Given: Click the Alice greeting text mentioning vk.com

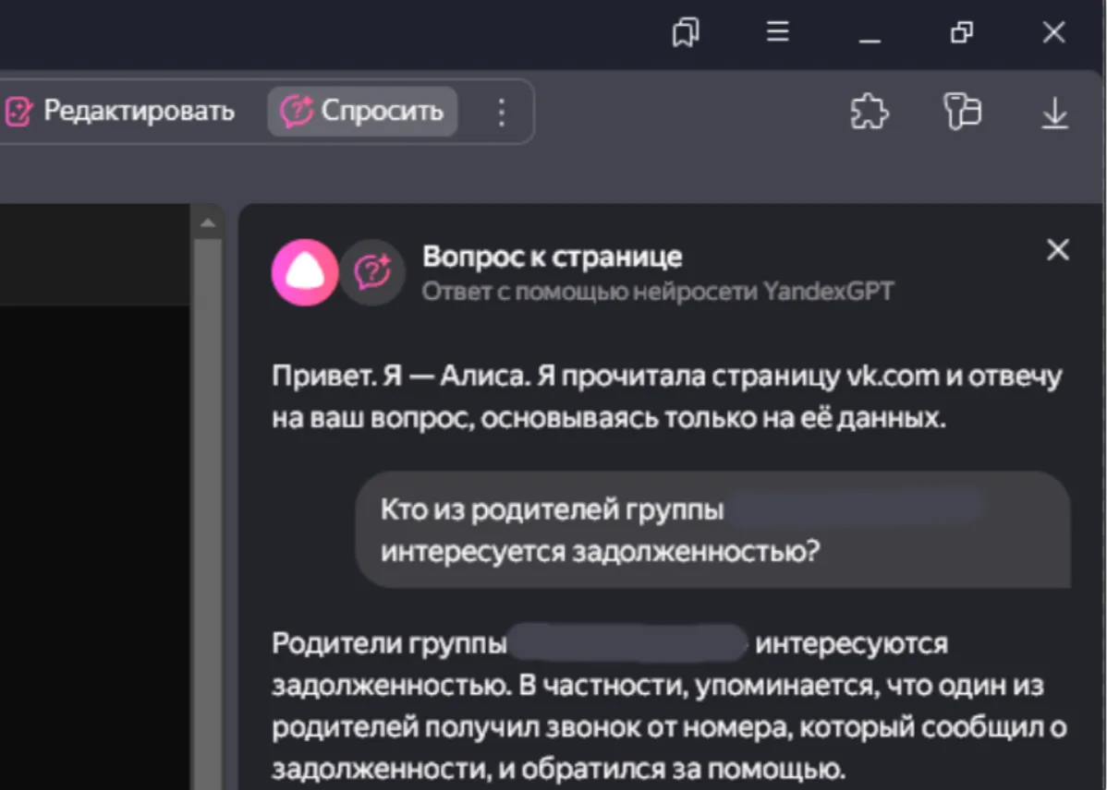Looking at the screenshot, I should point(666,397).
